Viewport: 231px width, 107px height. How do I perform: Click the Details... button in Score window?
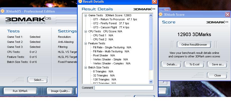coord(172,64)
